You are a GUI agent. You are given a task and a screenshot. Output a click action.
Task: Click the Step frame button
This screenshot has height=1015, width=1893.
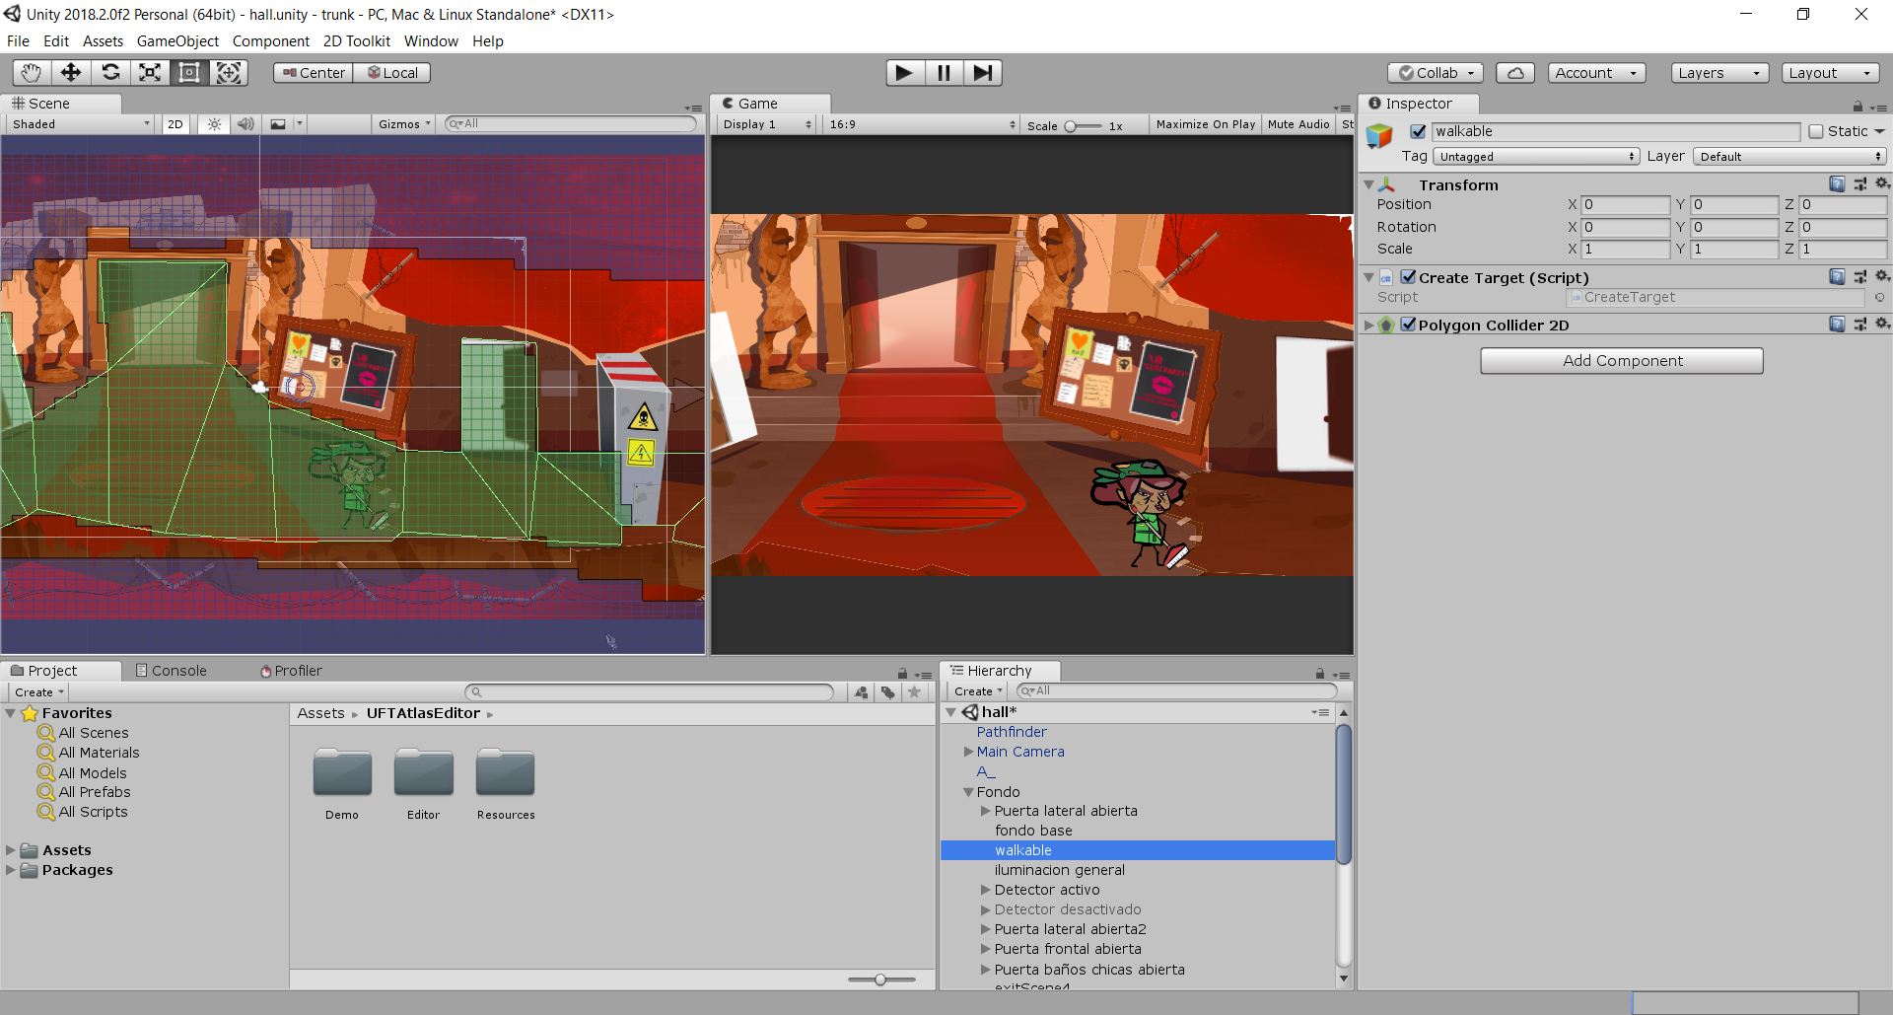point(982,73)
